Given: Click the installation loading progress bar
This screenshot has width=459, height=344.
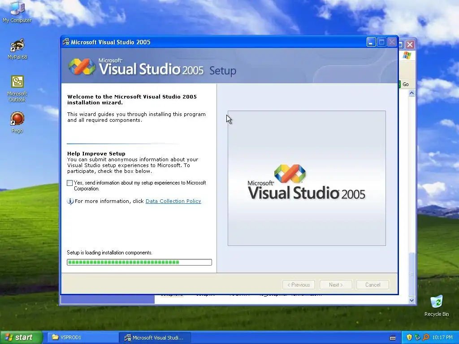Looking at the screenshot, I should click(139, 262).
